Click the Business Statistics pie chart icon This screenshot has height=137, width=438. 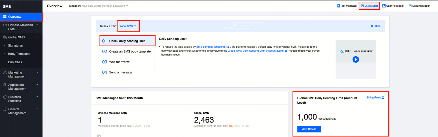pos(5,97)
